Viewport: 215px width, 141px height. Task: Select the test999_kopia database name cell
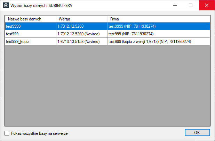coord(31,42)
